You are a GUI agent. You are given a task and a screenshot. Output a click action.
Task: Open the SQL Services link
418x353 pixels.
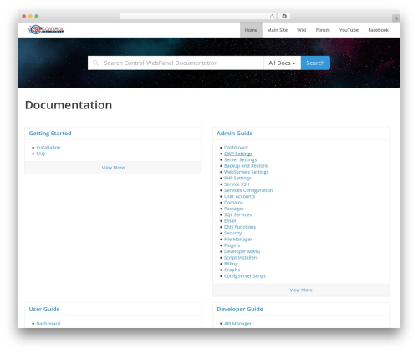238,214
